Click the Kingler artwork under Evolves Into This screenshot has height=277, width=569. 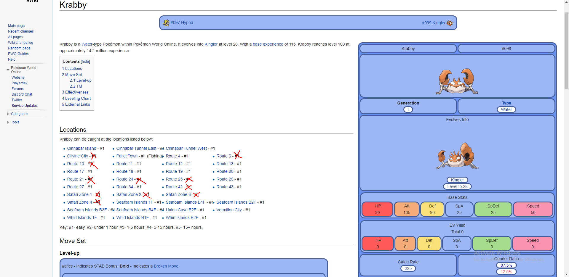pos(457,156)
